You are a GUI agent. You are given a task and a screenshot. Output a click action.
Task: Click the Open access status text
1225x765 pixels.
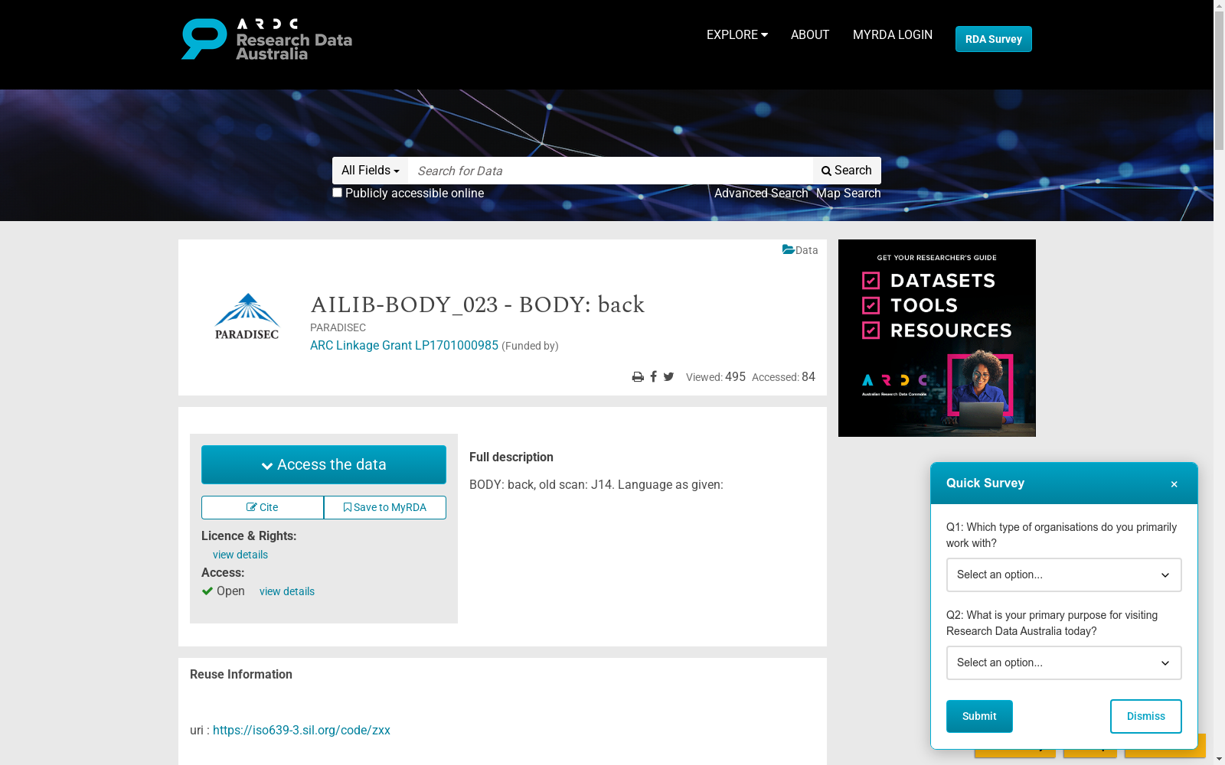pyautogui.click(x=230, y=591)
